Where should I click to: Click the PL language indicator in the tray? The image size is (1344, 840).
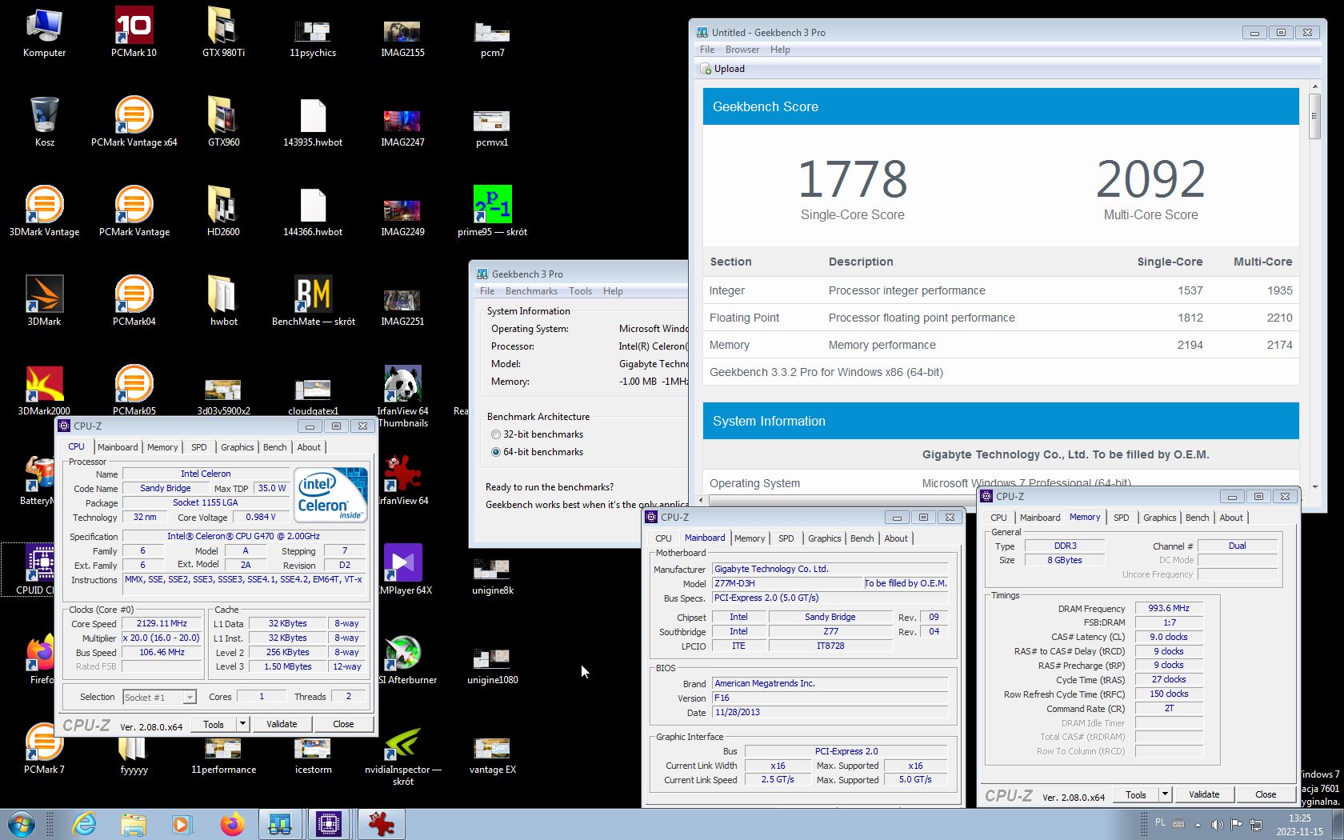pos(1160,822)
